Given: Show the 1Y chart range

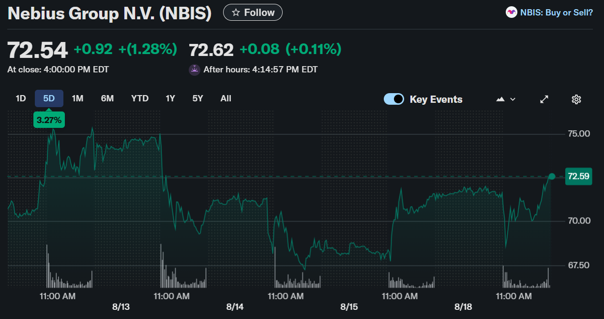Looking at the screenshot, I should pyautogui.click(x=170, y=98).
